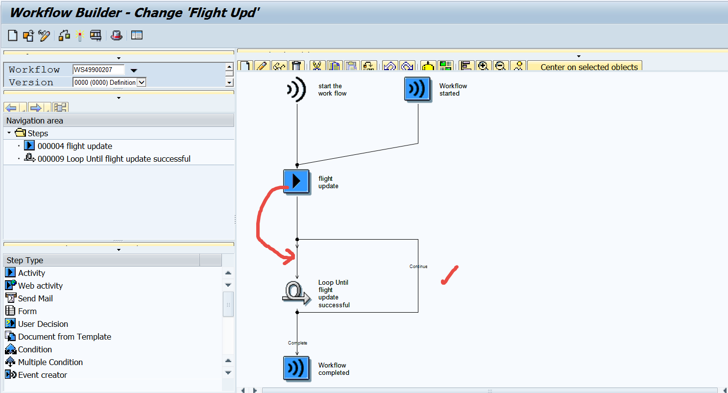
Task: Click the navigate back arrow button
Action: coord(11,107)
